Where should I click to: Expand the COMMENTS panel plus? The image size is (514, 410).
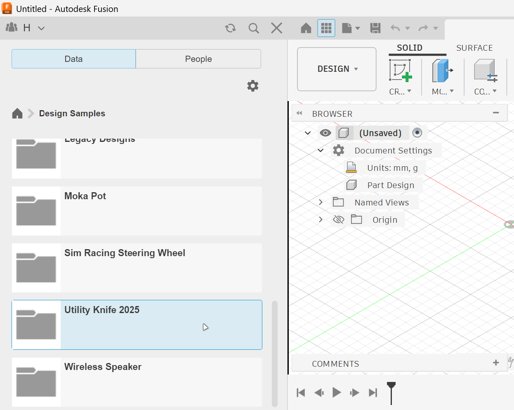(496, 363)
